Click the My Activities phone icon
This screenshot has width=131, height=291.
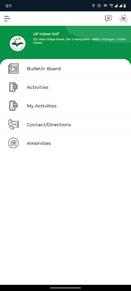coord(13,105)
